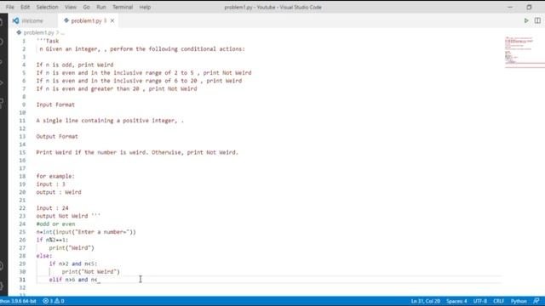Click '#odd or even' comment on line 24
The width and height of the screenshot is (545, 306).
click(x=55, y=224)
